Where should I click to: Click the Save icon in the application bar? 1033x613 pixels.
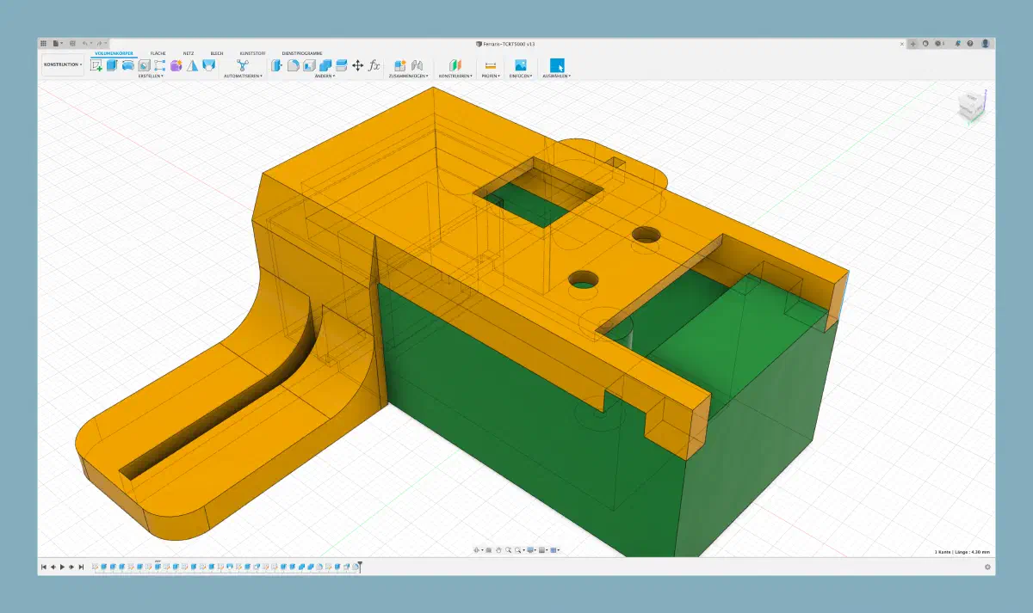pyautogui.click(x=72, y=43)
